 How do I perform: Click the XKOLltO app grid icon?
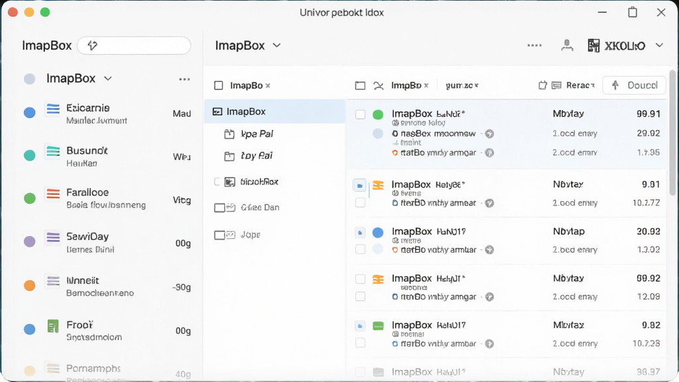(x=593, y=46)
